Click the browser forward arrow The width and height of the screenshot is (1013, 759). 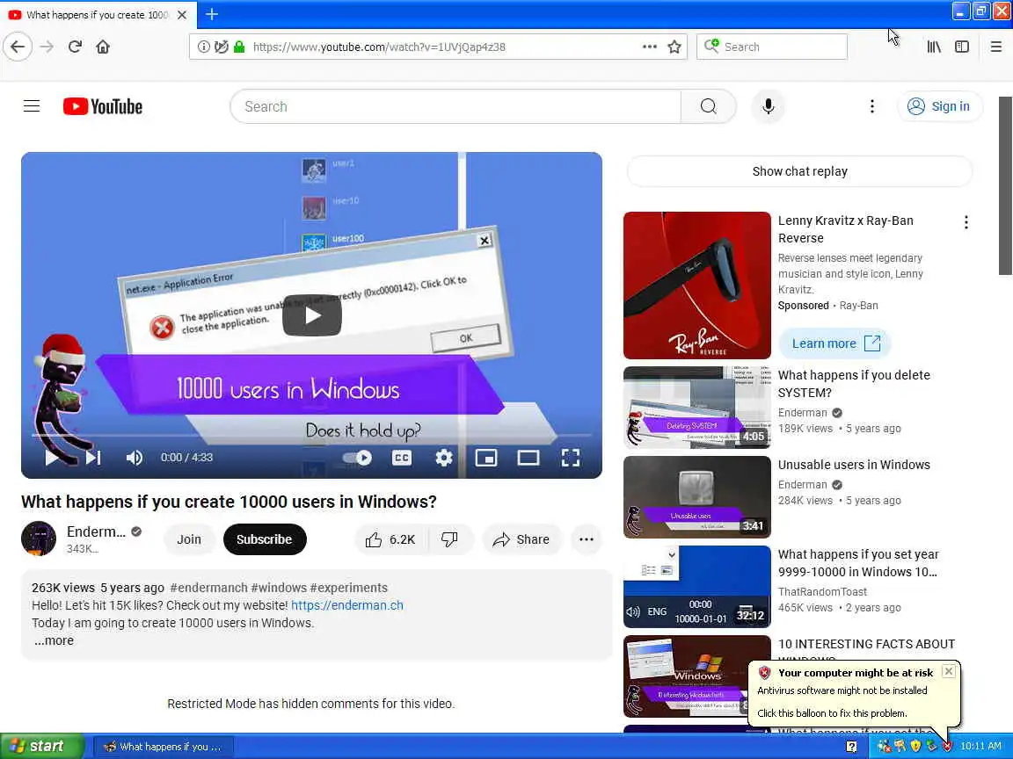coord(47,47)
